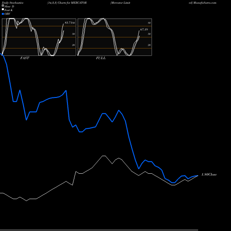Click the 20 level label in FULL chart
Screen dimensions: 231x231
click(x=149, y=45)
